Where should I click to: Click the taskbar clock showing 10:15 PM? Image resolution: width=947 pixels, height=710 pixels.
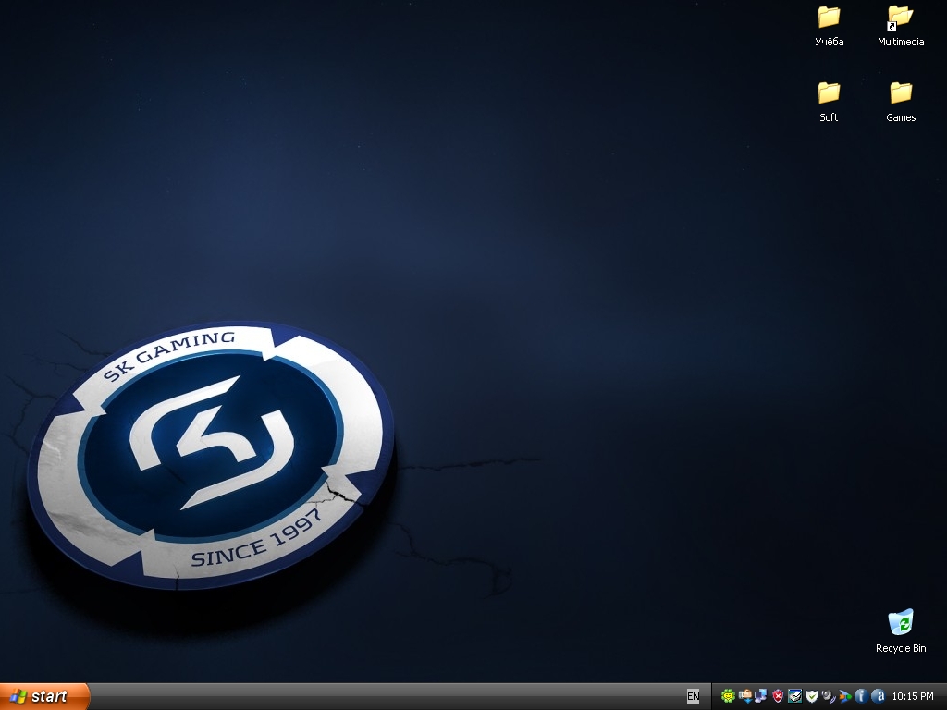(x=914, y=695)
